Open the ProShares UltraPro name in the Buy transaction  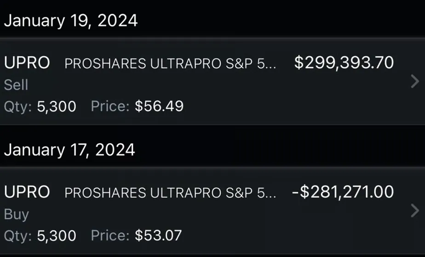point(170,193)
